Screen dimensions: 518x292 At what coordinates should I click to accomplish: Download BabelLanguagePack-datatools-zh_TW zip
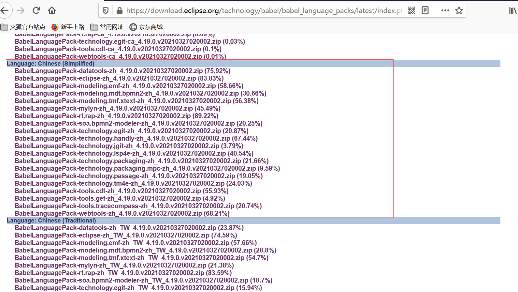click(129, 228)
